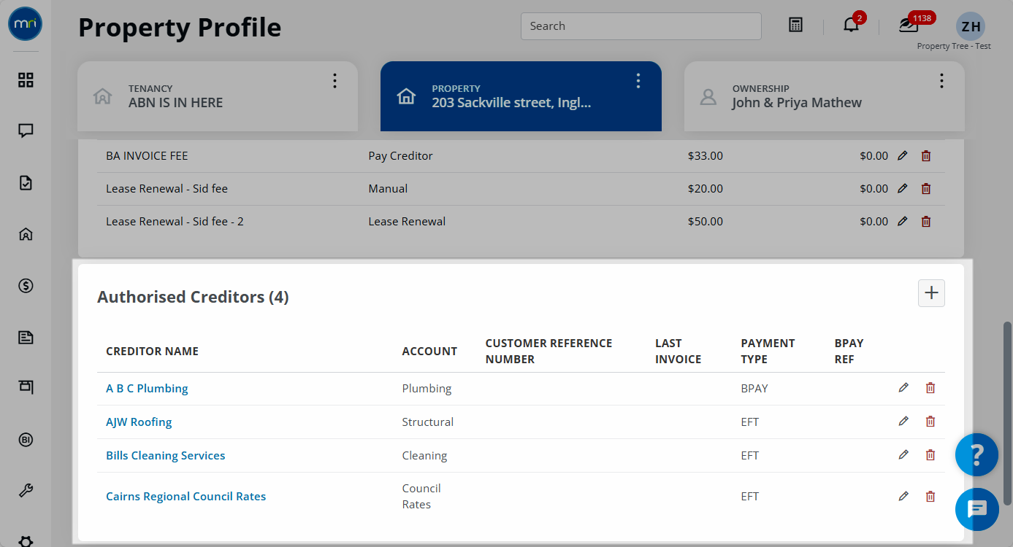This screenshot has height=547, width=1013.
Task: Open the tasks checklist document sidebar icon
Action: click(x=26, y=183)
